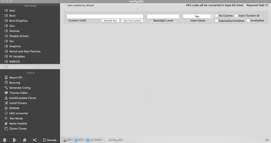Click the Kexts Installer tool label

(18, 123)
